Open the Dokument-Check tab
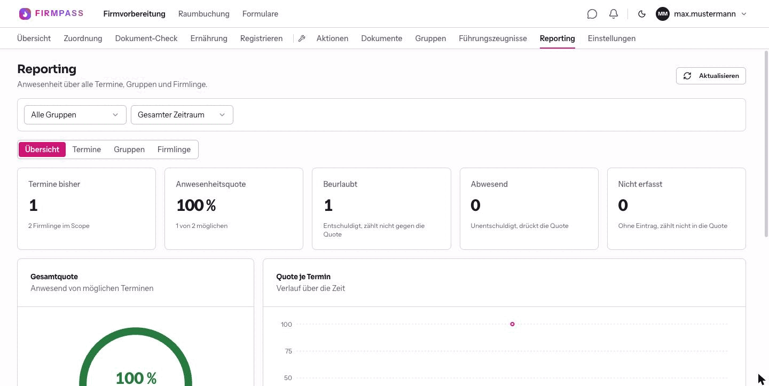The height and width of the screenshot is (386, 769). tap(146, 38)
